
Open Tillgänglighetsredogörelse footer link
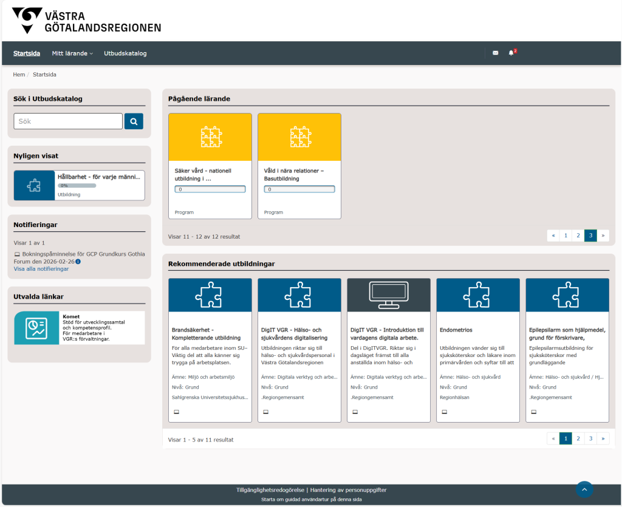[x=270, y=490]
